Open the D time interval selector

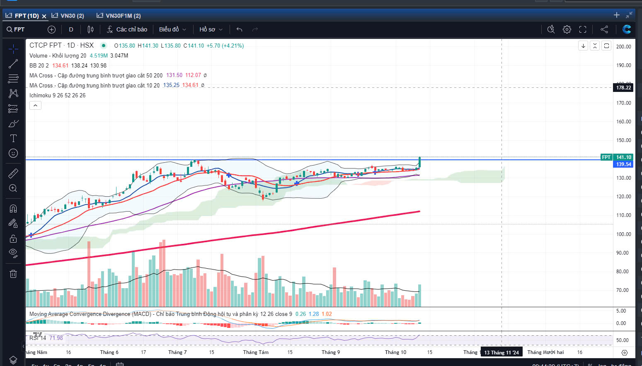point(71,29)
